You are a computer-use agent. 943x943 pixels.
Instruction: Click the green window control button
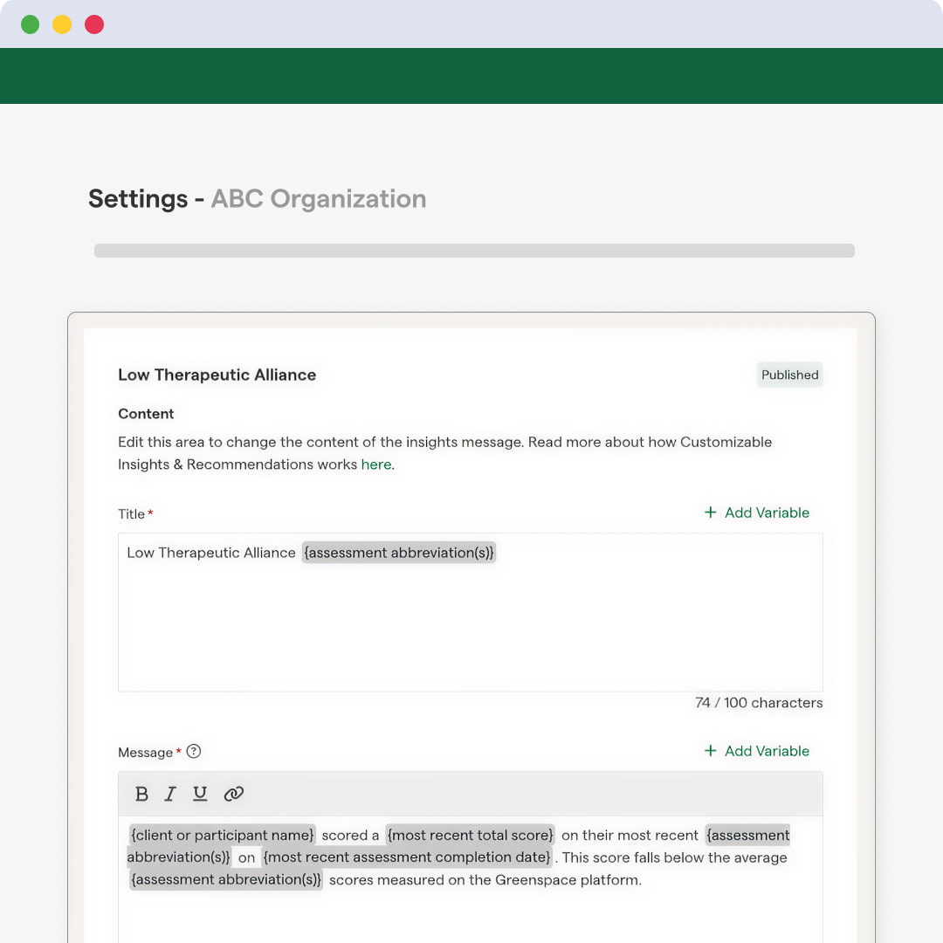[31, 24]
